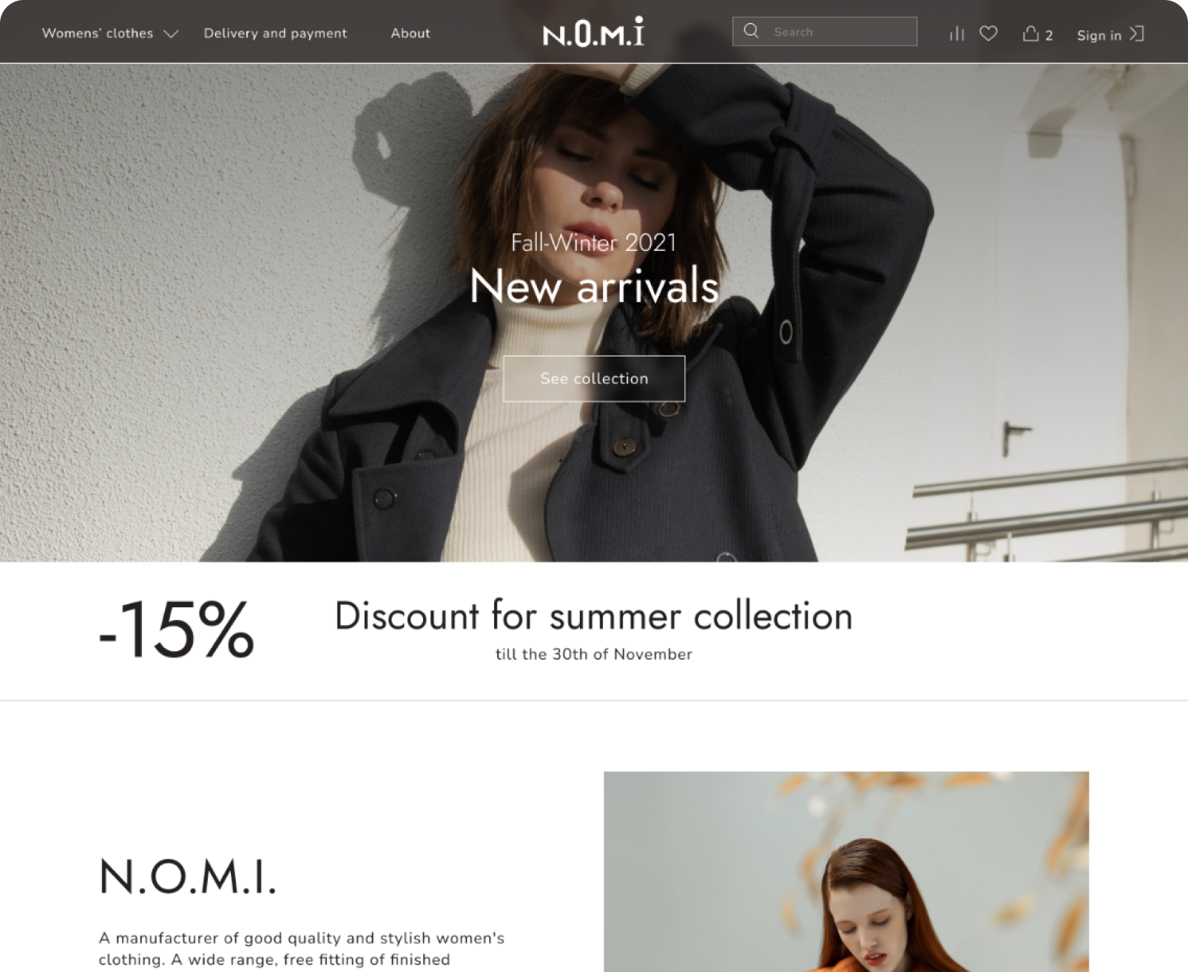Click the cart item count 2
Screen dimensions: 1188x972
click(1049, 36)
